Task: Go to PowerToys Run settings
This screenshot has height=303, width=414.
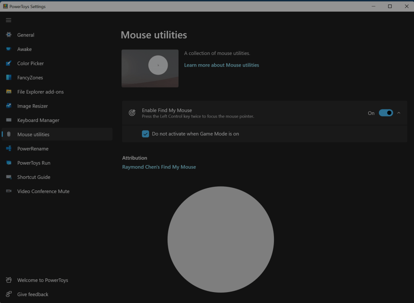Action: (x=57, y=163)
